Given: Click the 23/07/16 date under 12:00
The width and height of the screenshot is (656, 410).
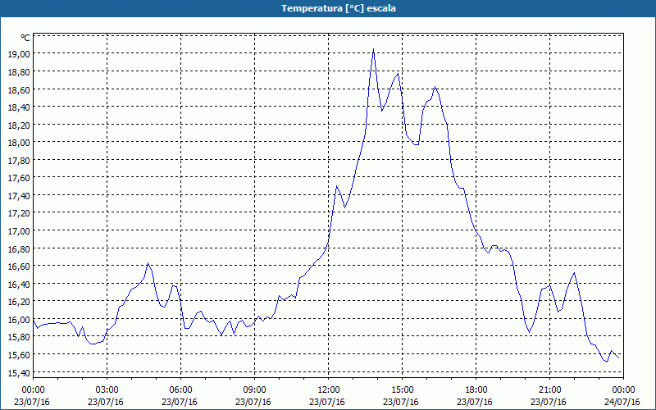Looking at the screenshot, I should click(326, 402).
